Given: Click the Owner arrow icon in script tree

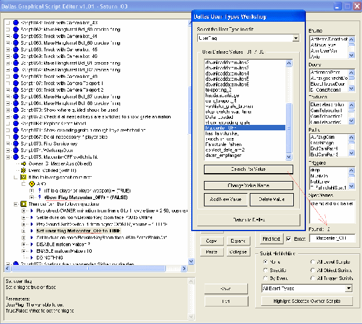Looking at the screenshot, I should coord(23,164).
